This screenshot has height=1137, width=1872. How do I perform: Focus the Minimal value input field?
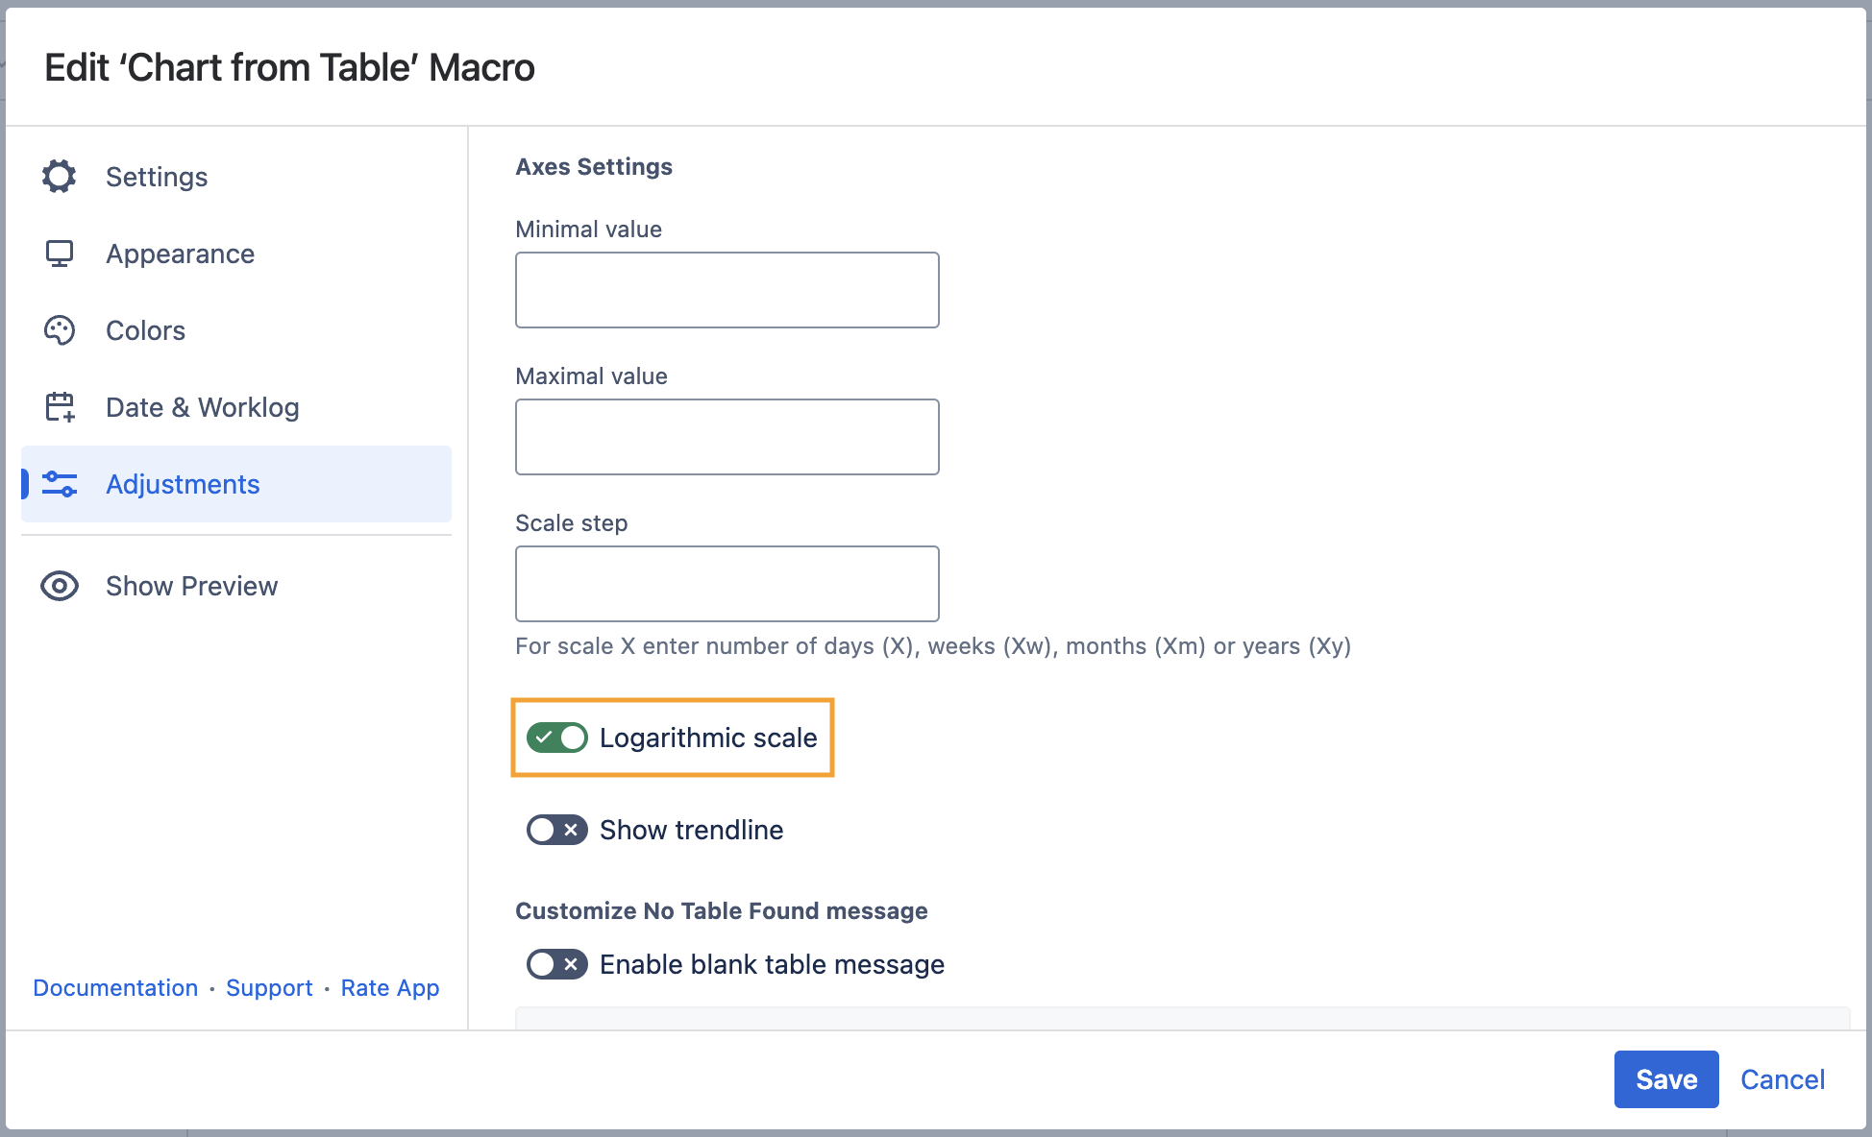[x=727, y=290]
